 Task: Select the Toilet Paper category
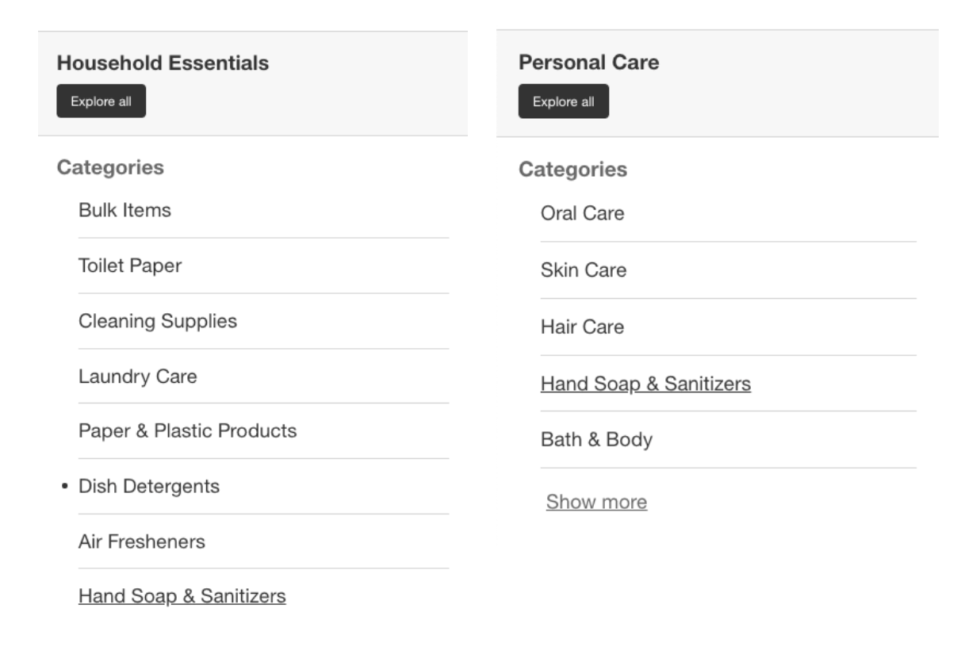130,266
